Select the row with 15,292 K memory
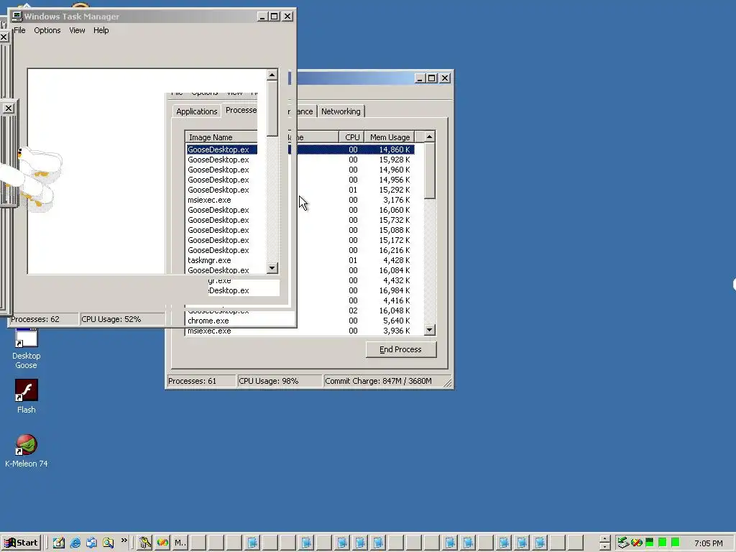The height and width of the screenshot is (552, 736). point(300,190)
